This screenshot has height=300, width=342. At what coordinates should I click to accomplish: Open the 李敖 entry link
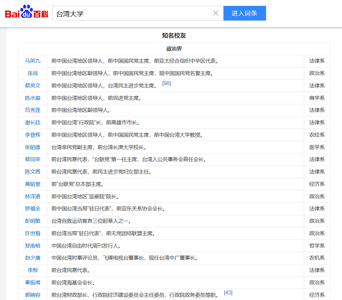32,270
